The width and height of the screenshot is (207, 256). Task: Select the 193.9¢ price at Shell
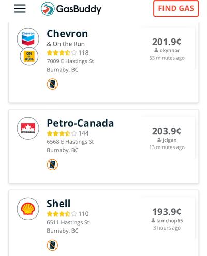167,212
